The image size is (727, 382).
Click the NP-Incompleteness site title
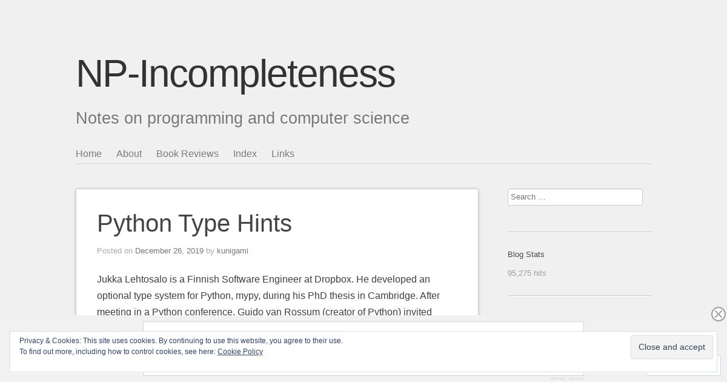click(x=235, y=74)
